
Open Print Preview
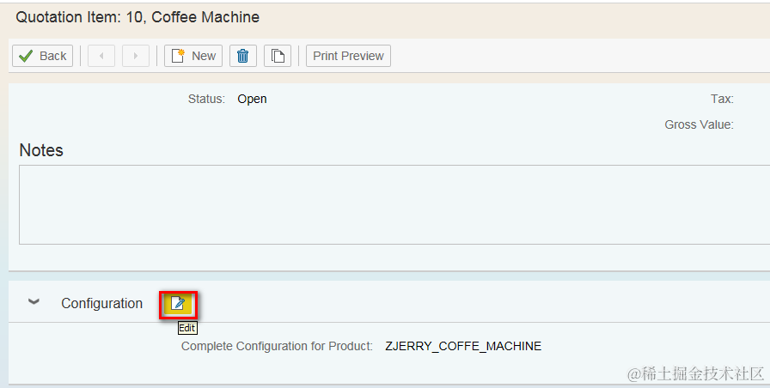pos(348,56)
